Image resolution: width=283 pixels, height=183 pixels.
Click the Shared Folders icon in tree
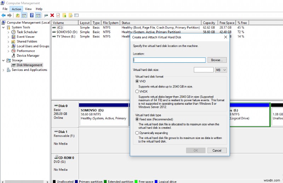point(13,42)
